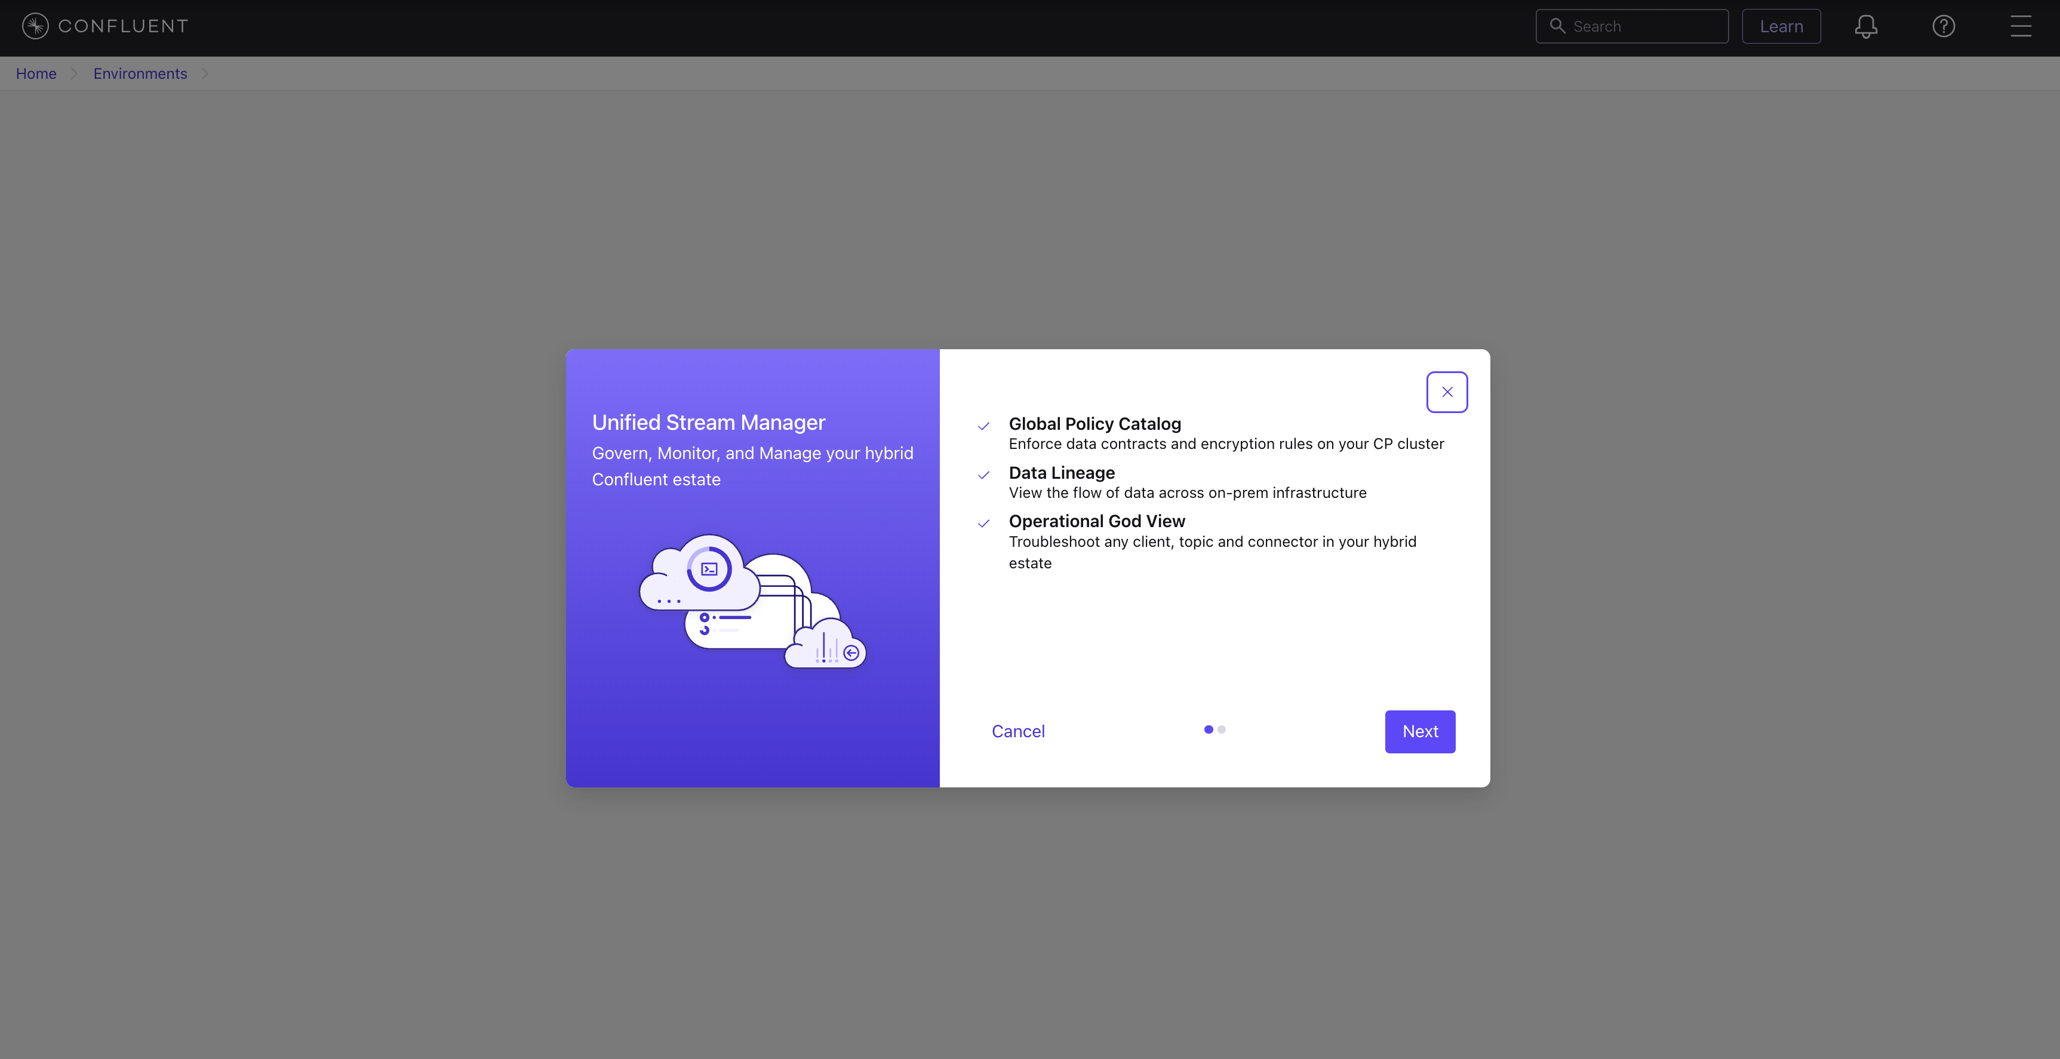The width and height of the screenshot is (2060, 1059).
Task: Click chevron after Environments breadcrumb
Action: pyautogui.click(x=205, y=73)
